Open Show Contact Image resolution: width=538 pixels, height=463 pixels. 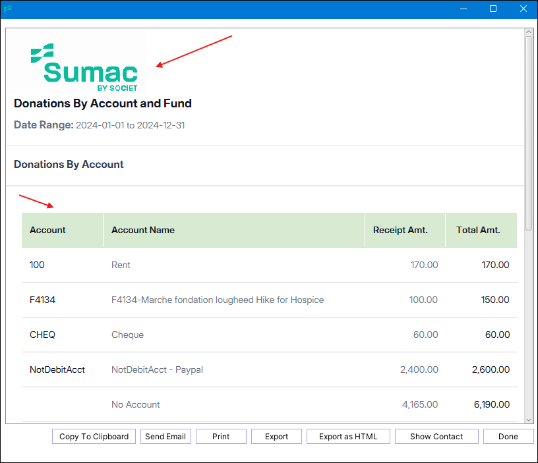pyautogui.click(x=436, y=437)
